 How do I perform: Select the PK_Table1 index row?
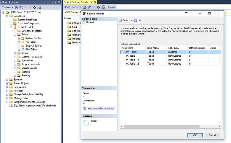point(171,52)
